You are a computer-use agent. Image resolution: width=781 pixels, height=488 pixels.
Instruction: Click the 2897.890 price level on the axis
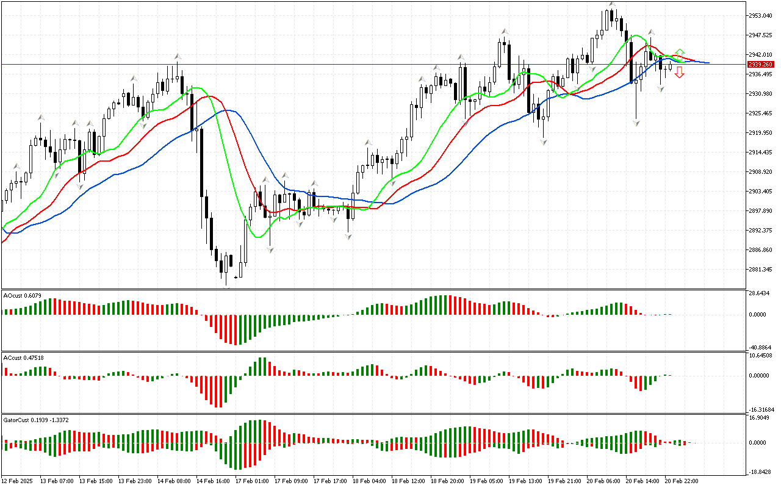[x=761, y=211]
